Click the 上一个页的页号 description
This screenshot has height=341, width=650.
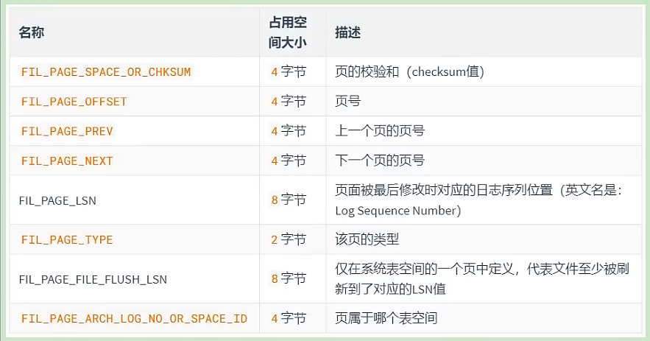point(380,131)
